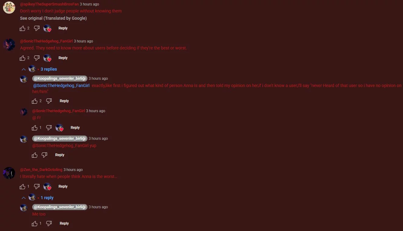Open spikeyTheSuperSmashBrosFan's profile avatar
403x231 pixels.
[9, 7]
